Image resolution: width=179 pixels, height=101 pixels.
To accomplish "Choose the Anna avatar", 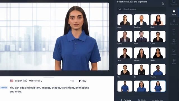I will [x=125, y=20].
